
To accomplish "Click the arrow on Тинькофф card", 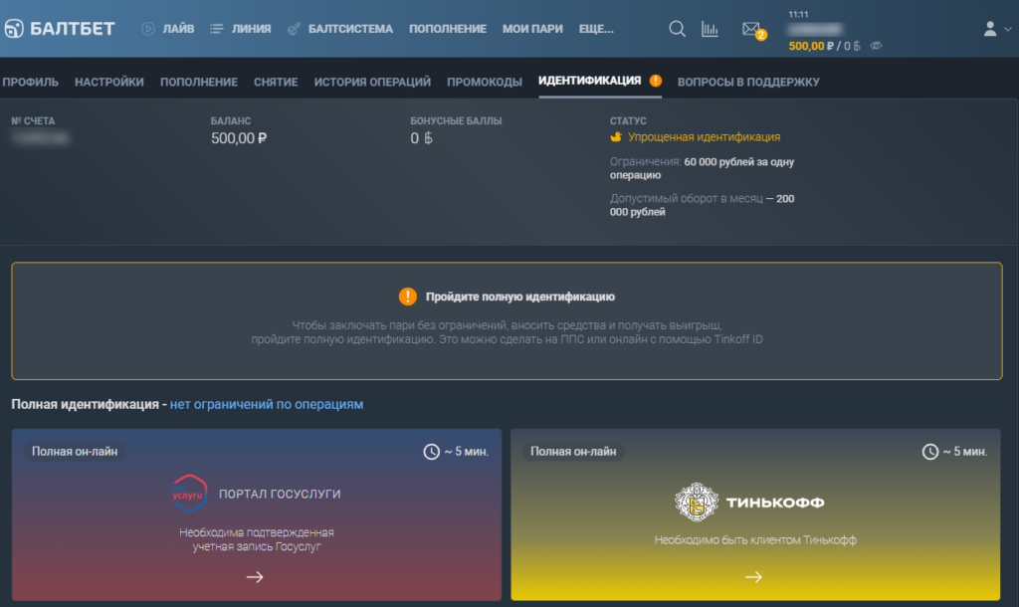I will [x=754, y=576].
